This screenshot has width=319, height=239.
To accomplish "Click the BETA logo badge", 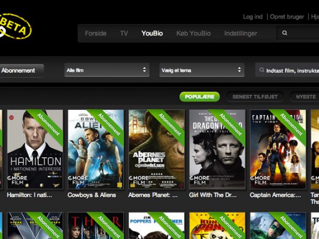I will pos(15,27).
